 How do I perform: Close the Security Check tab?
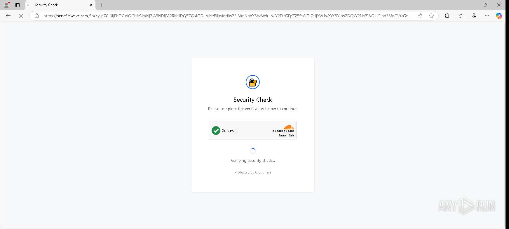91,5
